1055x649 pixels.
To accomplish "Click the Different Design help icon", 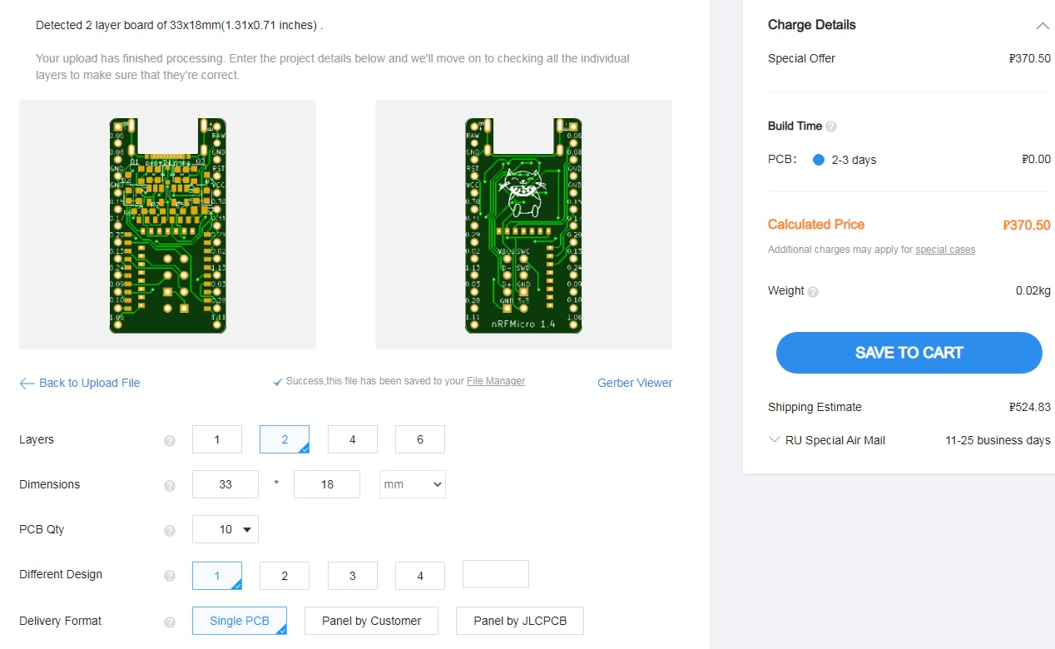I will coord(170,576).
